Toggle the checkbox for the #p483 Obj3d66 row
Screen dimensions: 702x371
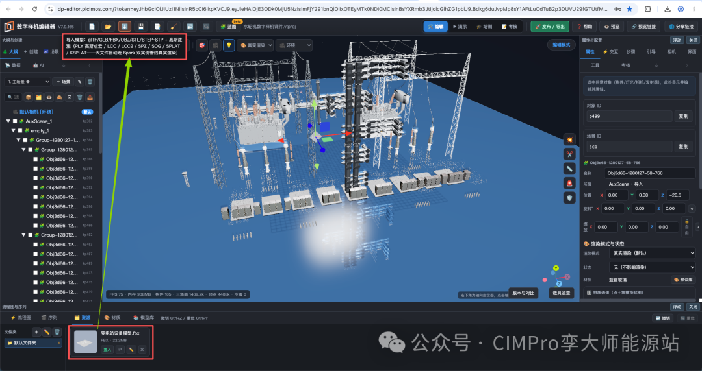pyautogui.click(x=35, y=245)
